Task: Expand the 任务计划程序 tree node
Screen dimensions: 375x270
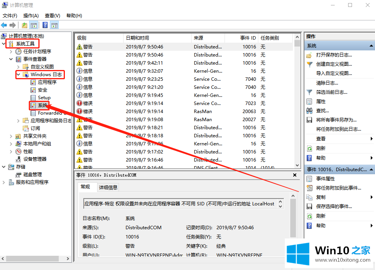Action: pyautogui.click(x=11, y=52)
